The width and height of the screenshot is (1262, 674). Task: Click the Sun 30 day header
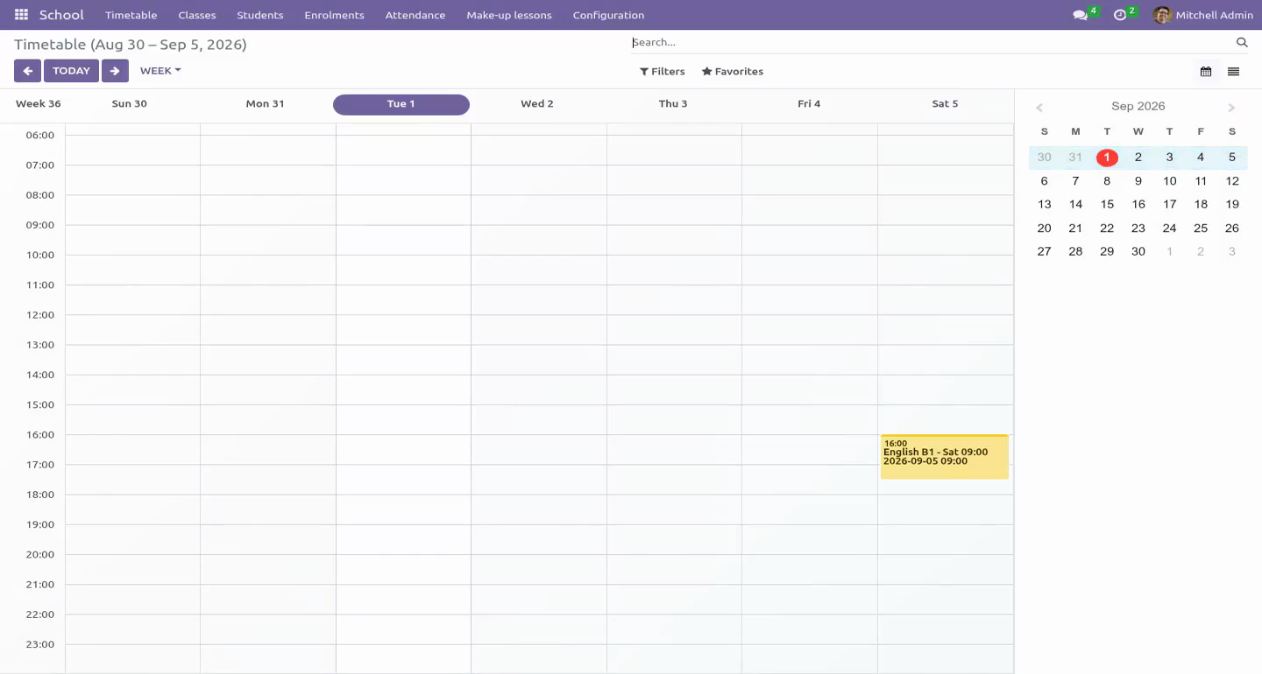pyautogui.click(x=130, y=104)
